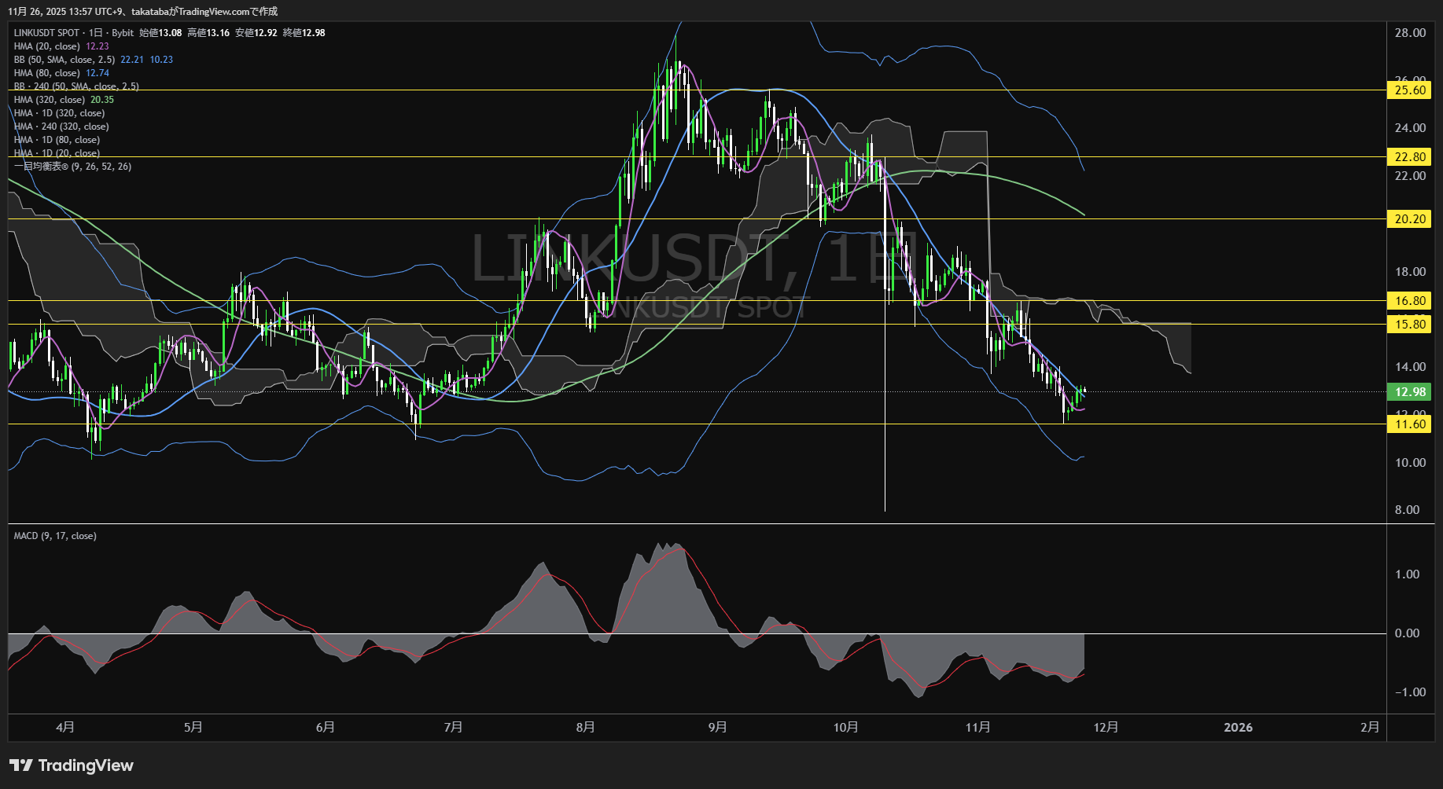Click the 0.00 level on MACD scale
The image size is (1443, 789).
[1407, 633]
